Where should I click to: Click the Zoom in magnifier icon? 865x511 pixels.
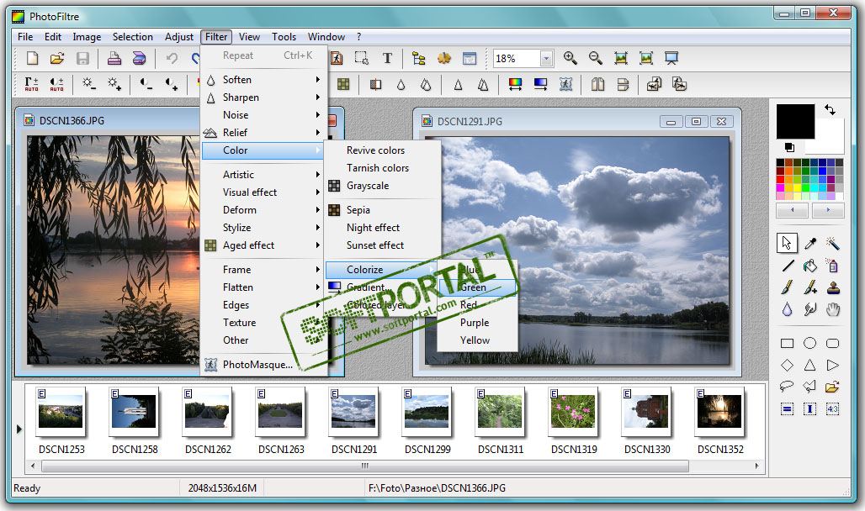coord(570,58)
